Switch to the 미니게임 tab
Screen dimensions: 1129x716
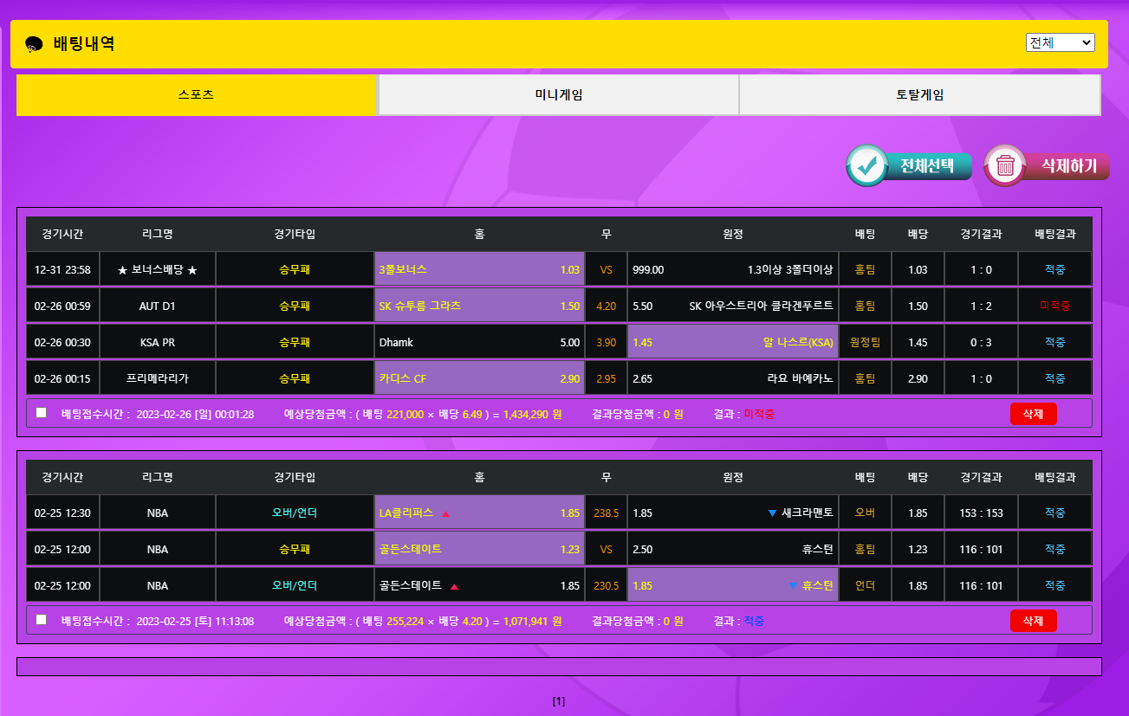coord(558,95)
